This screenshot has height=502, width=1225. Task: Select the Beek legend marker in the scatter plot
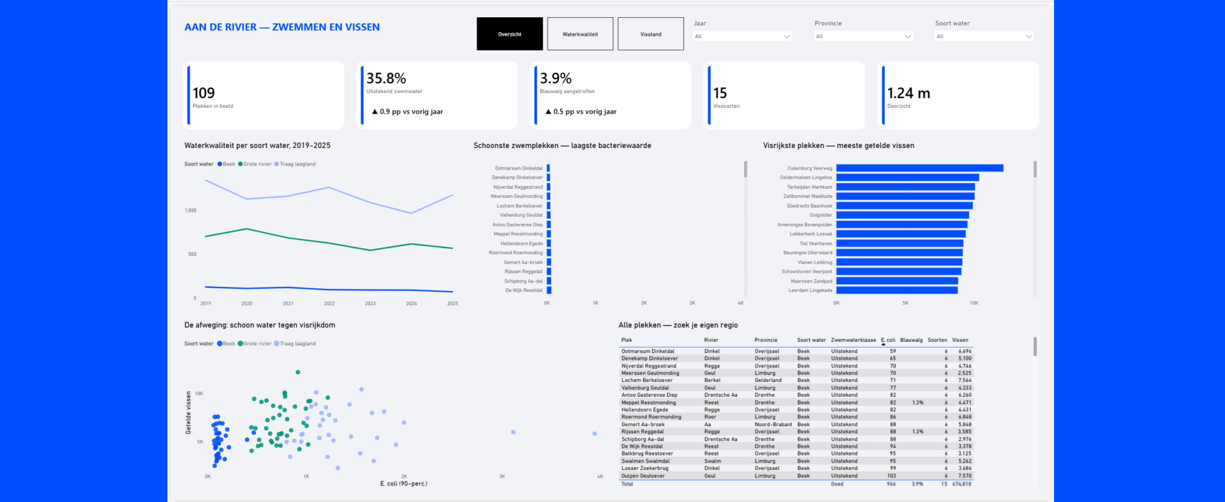(219, 344)
